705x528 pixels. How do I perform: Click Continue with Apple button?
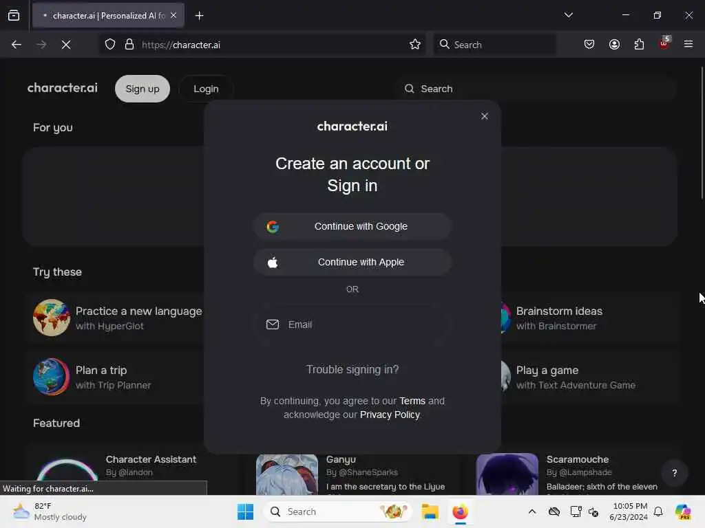(352, 262)
